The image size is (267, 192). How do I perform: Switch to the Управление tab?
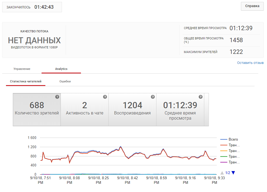coord(22,69)
